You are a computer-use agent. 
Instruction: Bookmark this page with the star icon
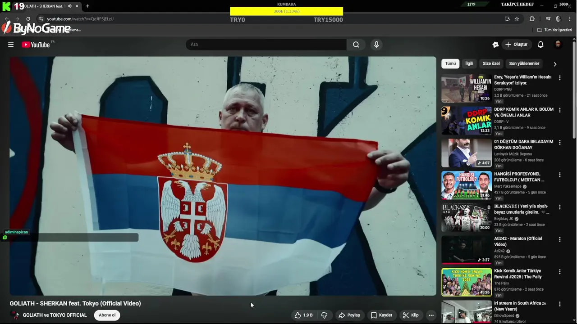pyautogui.click(x=517, y=19)
